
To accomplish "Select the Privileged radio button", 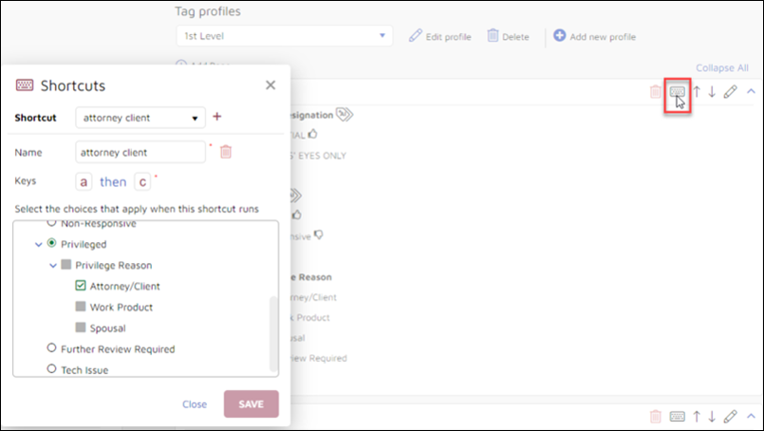I will (x=51, y=243).
